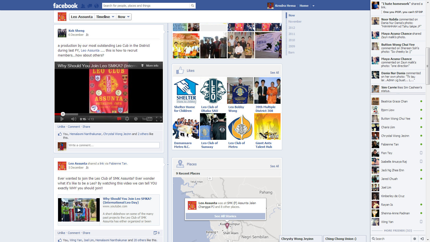The height and width of the screenshot is (242, 430).
Task: Jump to 2010 on timeline
Action: [x=292, y=40]
